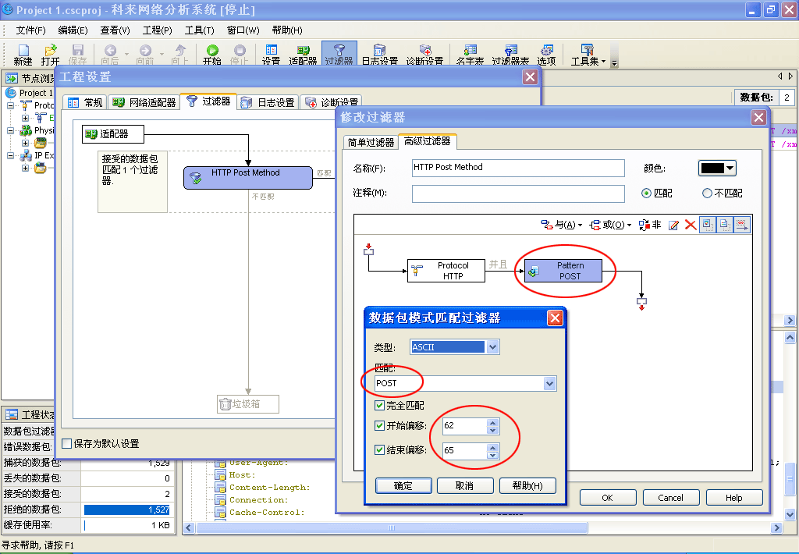Image resolution: width=799 pixels, height=554 pixels.
Task: Click the red delete X icon in filter toolbar
Action: (691, 225)
